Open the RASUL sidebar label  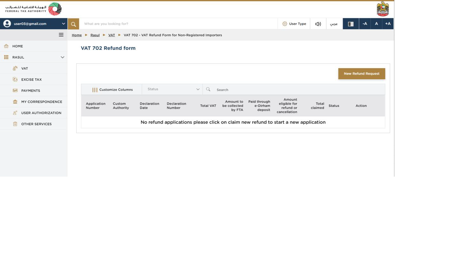coord(18,57)
